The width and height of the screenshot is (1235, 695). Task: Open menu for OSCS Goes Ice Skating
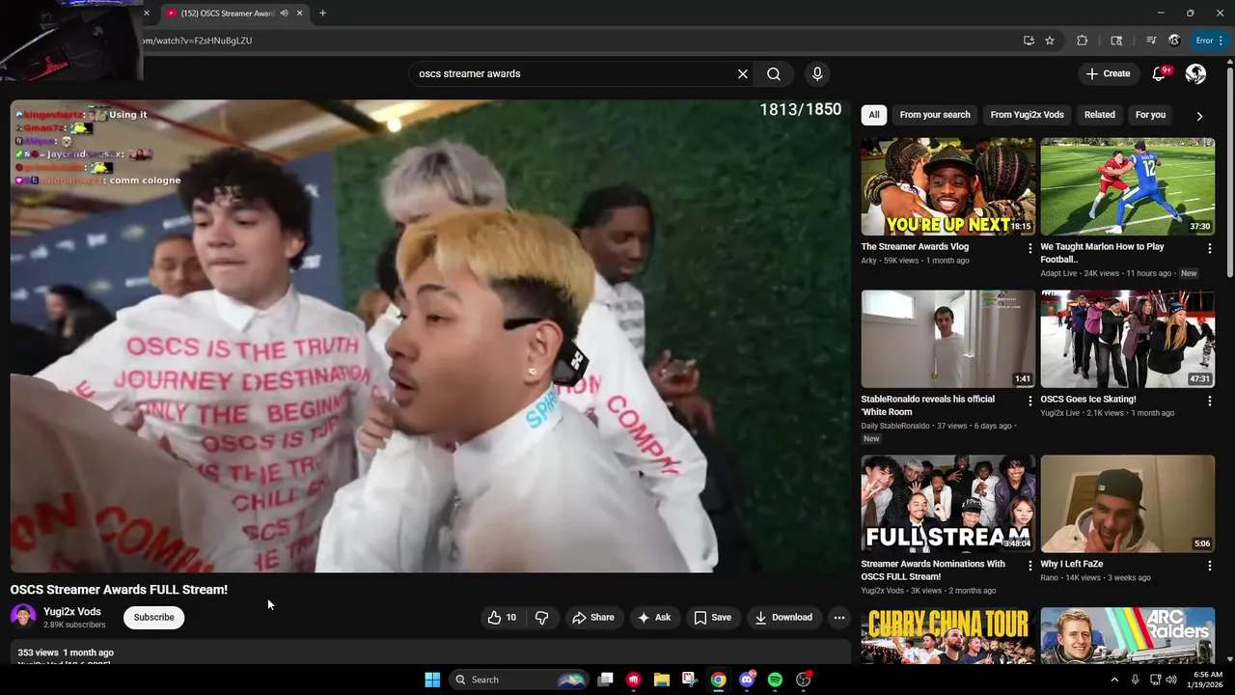(x=1210, y=401)
